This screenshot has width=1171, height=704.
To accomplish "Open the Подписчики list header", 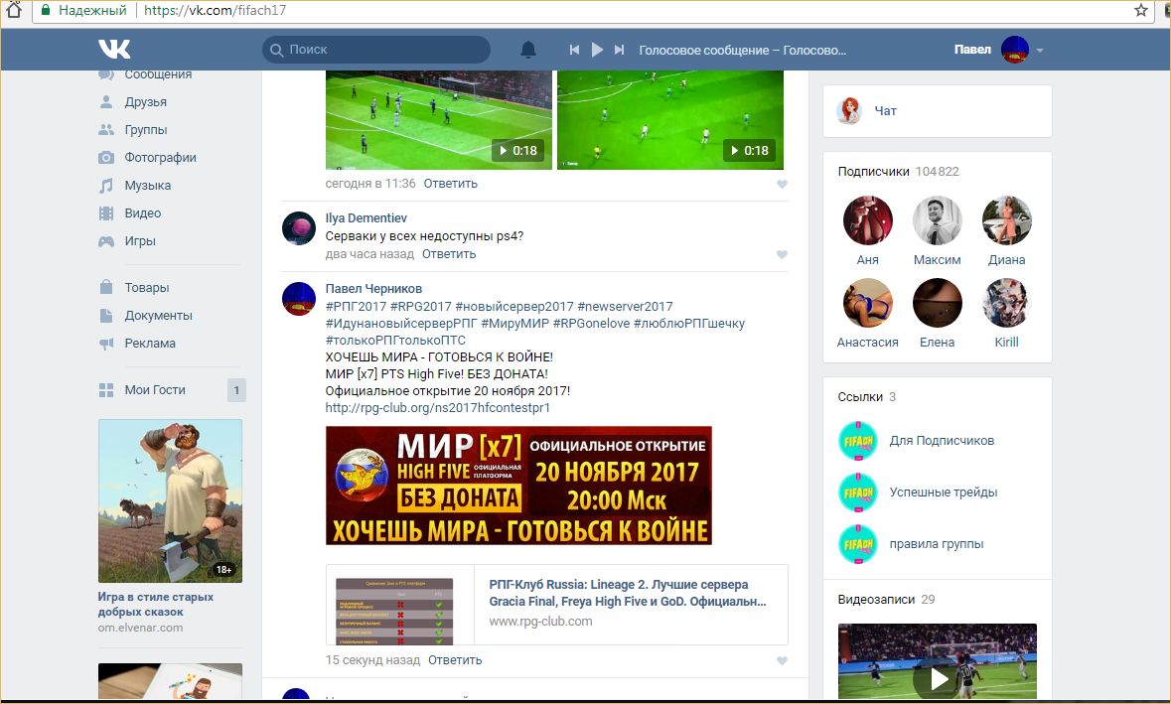I will (899, 172).
